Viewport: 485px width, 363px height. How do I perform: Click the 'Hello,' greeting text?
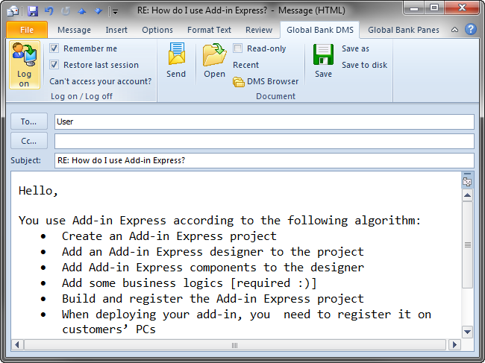tap(38, 192)
